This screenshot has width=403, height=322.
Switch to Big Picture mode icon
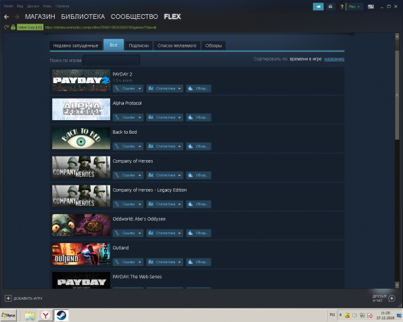pyautogui.click(x=371, y=7)
